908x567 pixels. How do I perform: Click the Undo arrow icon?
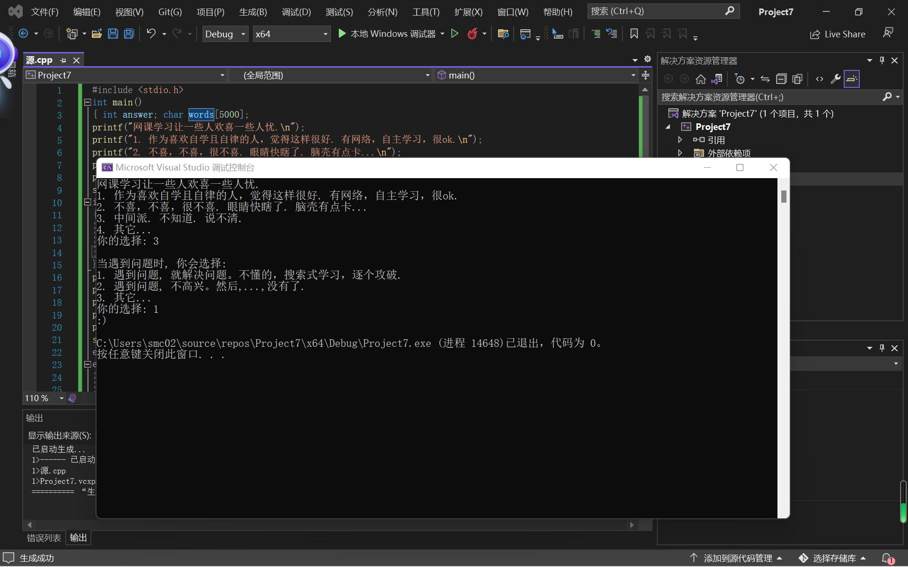point(151,34)
